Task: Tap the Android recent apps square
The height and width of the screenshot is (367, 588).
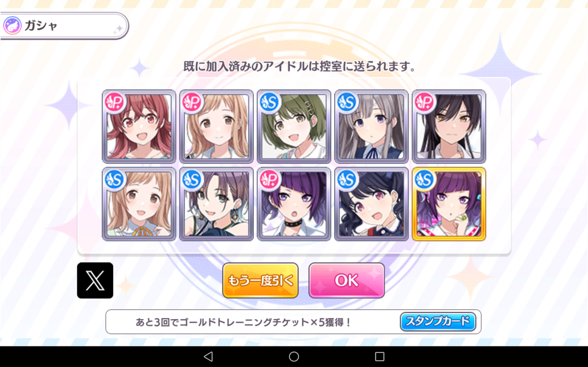Action: (x=380, y=356)
